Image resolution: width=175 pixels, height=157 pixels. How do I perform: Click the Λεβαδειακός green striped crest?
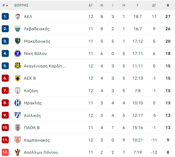pyautogui.click(x=18, y=29)
